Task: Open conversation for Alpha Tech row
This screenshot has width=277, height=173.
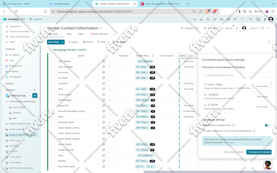Action: (x=104, y=105)
